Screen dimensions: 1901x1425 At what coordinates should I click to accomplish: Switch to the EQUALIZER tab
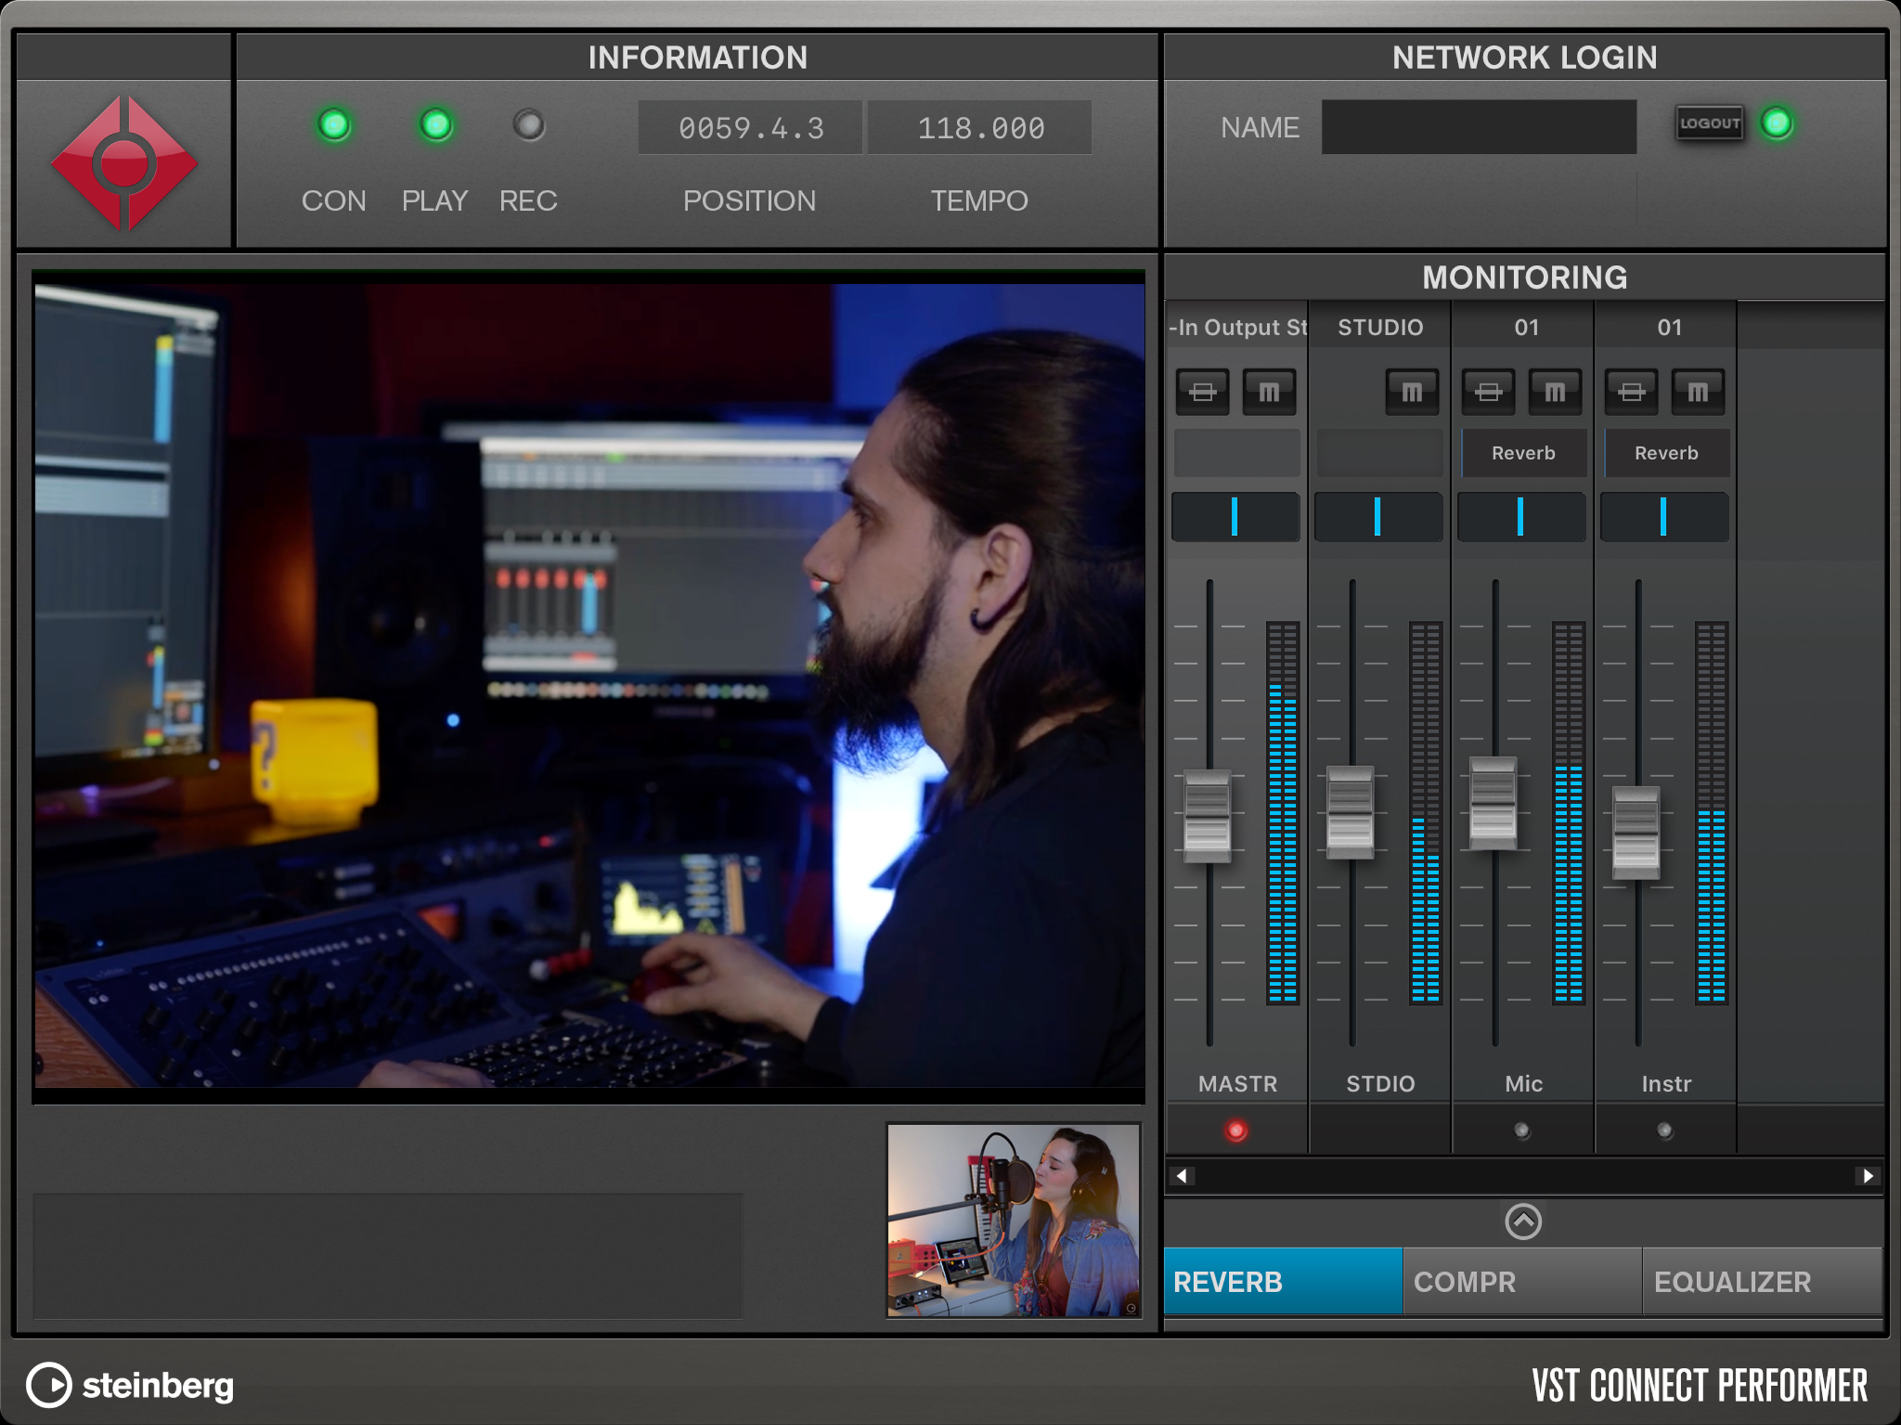coord(1760,1282)
